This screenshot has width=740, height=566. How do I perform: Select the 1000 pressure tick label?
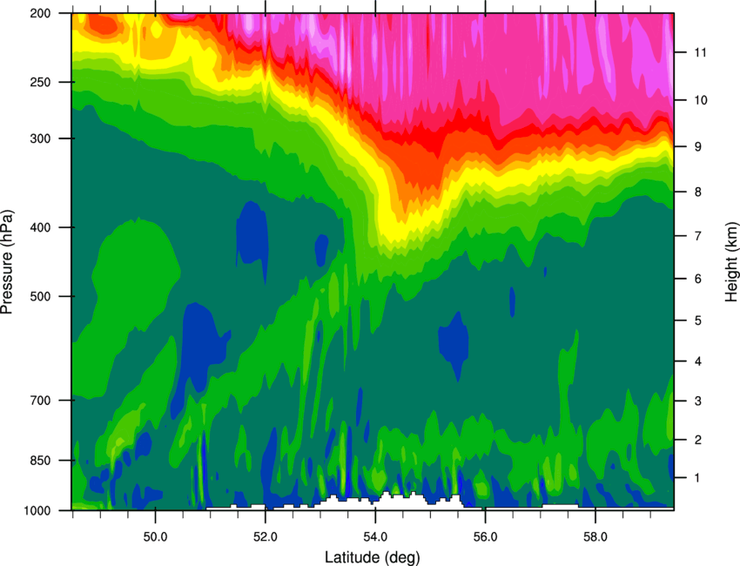coord(37,510)
